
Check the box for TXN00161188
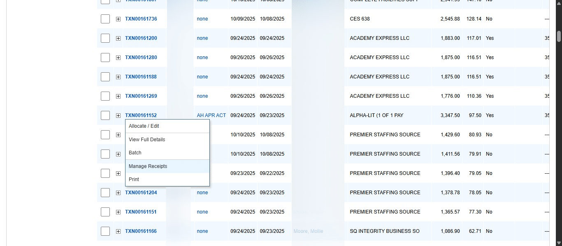pos(105,77)
